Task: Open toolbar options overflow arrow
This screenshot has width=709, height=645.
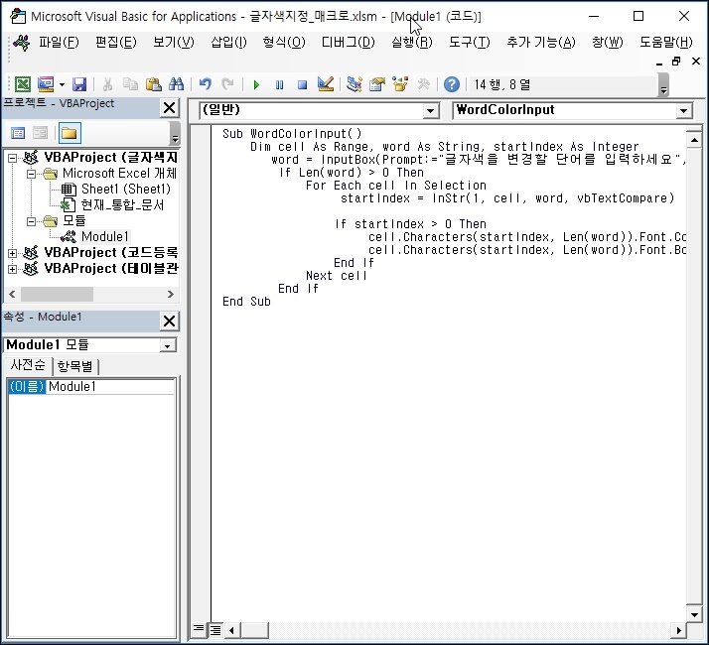Action: pos(663,86)
